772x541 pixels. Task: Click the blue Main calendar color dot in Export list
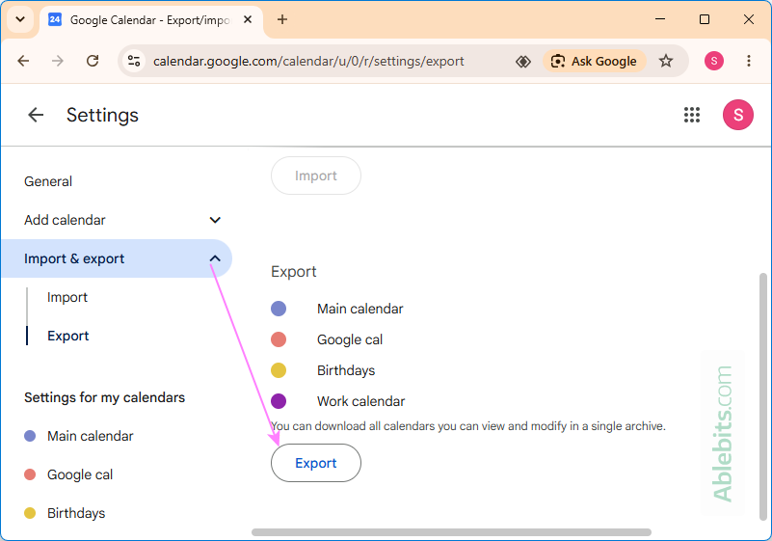(279, 309)
